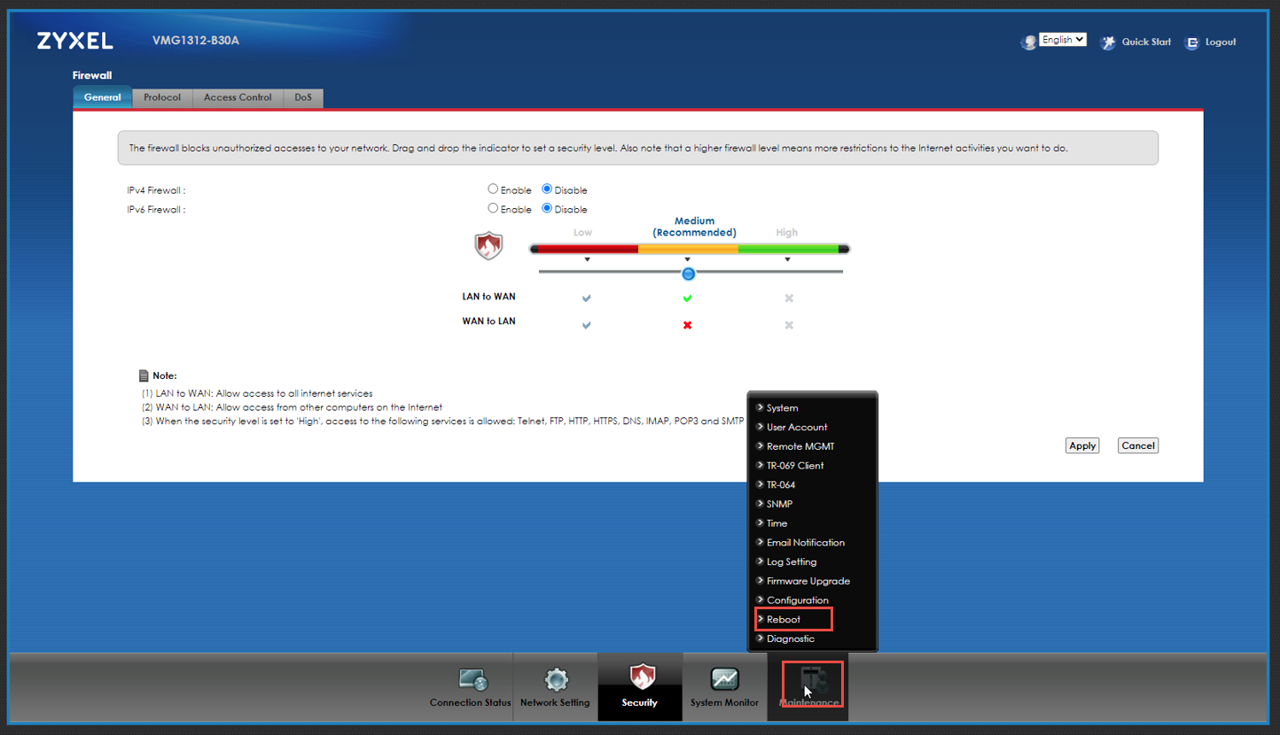The width and height of the screenshot is (1280, 735).
Task: Launch the Quick Start wizard icon
Action: [1108, 43]
